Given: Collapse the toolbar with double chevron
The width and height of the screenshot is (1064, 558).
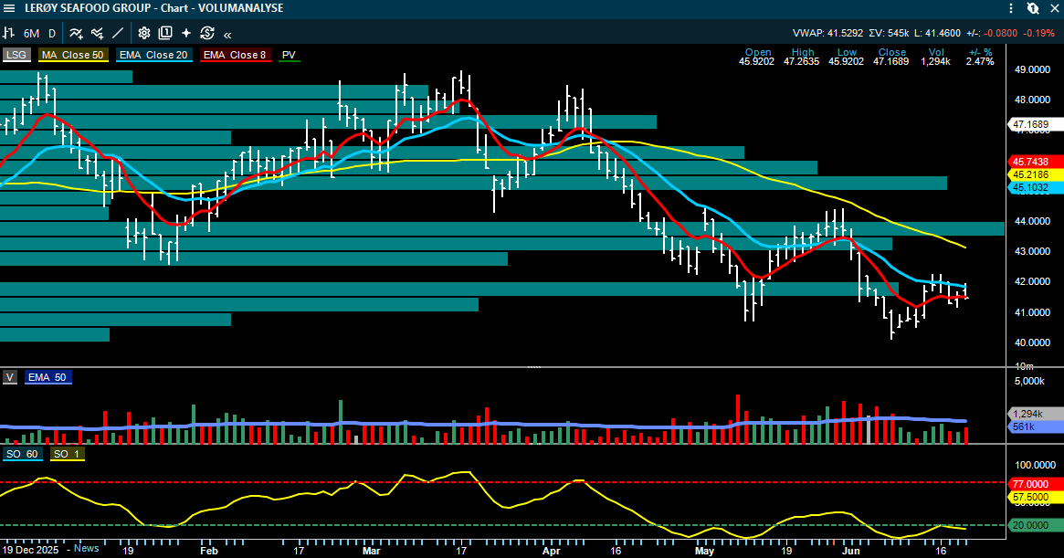Looking at the screenshot, I should tap(227, 34).
